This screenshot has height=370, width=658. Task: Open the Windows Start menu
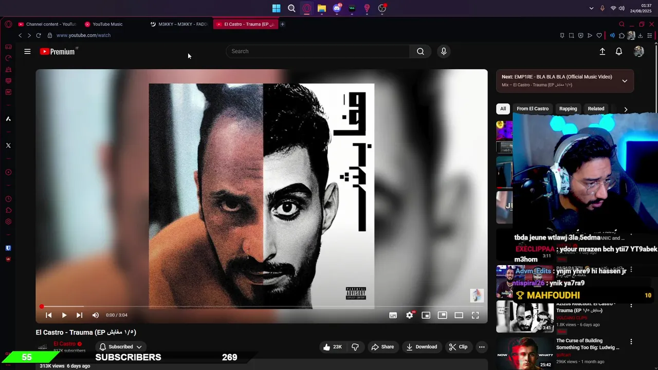click(x=277, y=8)
